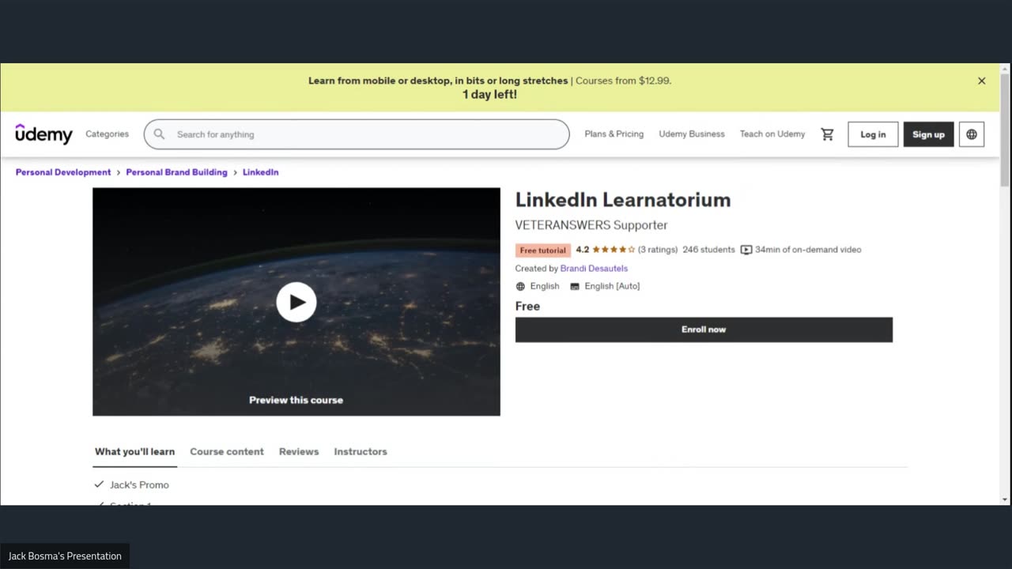Switch to the Instructors tab

361,452
